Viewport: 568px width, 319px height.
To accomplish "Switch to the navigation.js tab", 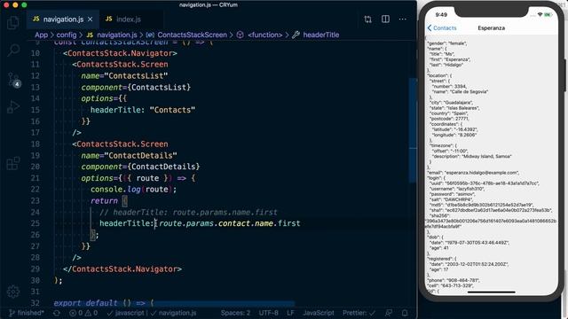I will pyautogui.click(x=63, y=19).
